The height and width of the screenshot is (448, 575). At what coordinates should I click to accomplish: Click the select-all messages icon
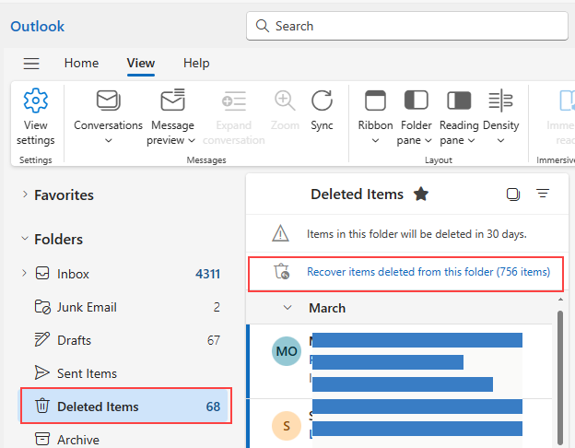coord(513,195)
